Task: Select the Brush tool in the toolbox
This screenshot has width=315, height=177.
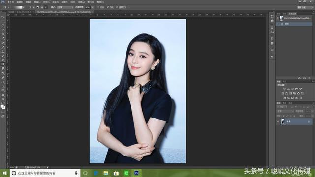Action: click(3, 47)
